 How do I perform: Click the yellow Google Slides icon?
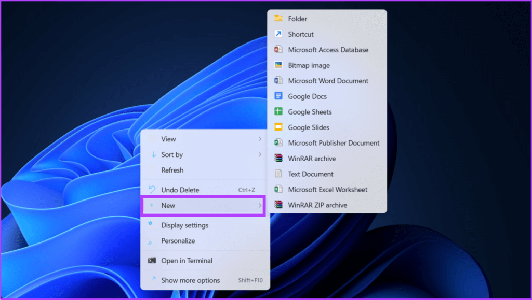click(x=278, y=127)
